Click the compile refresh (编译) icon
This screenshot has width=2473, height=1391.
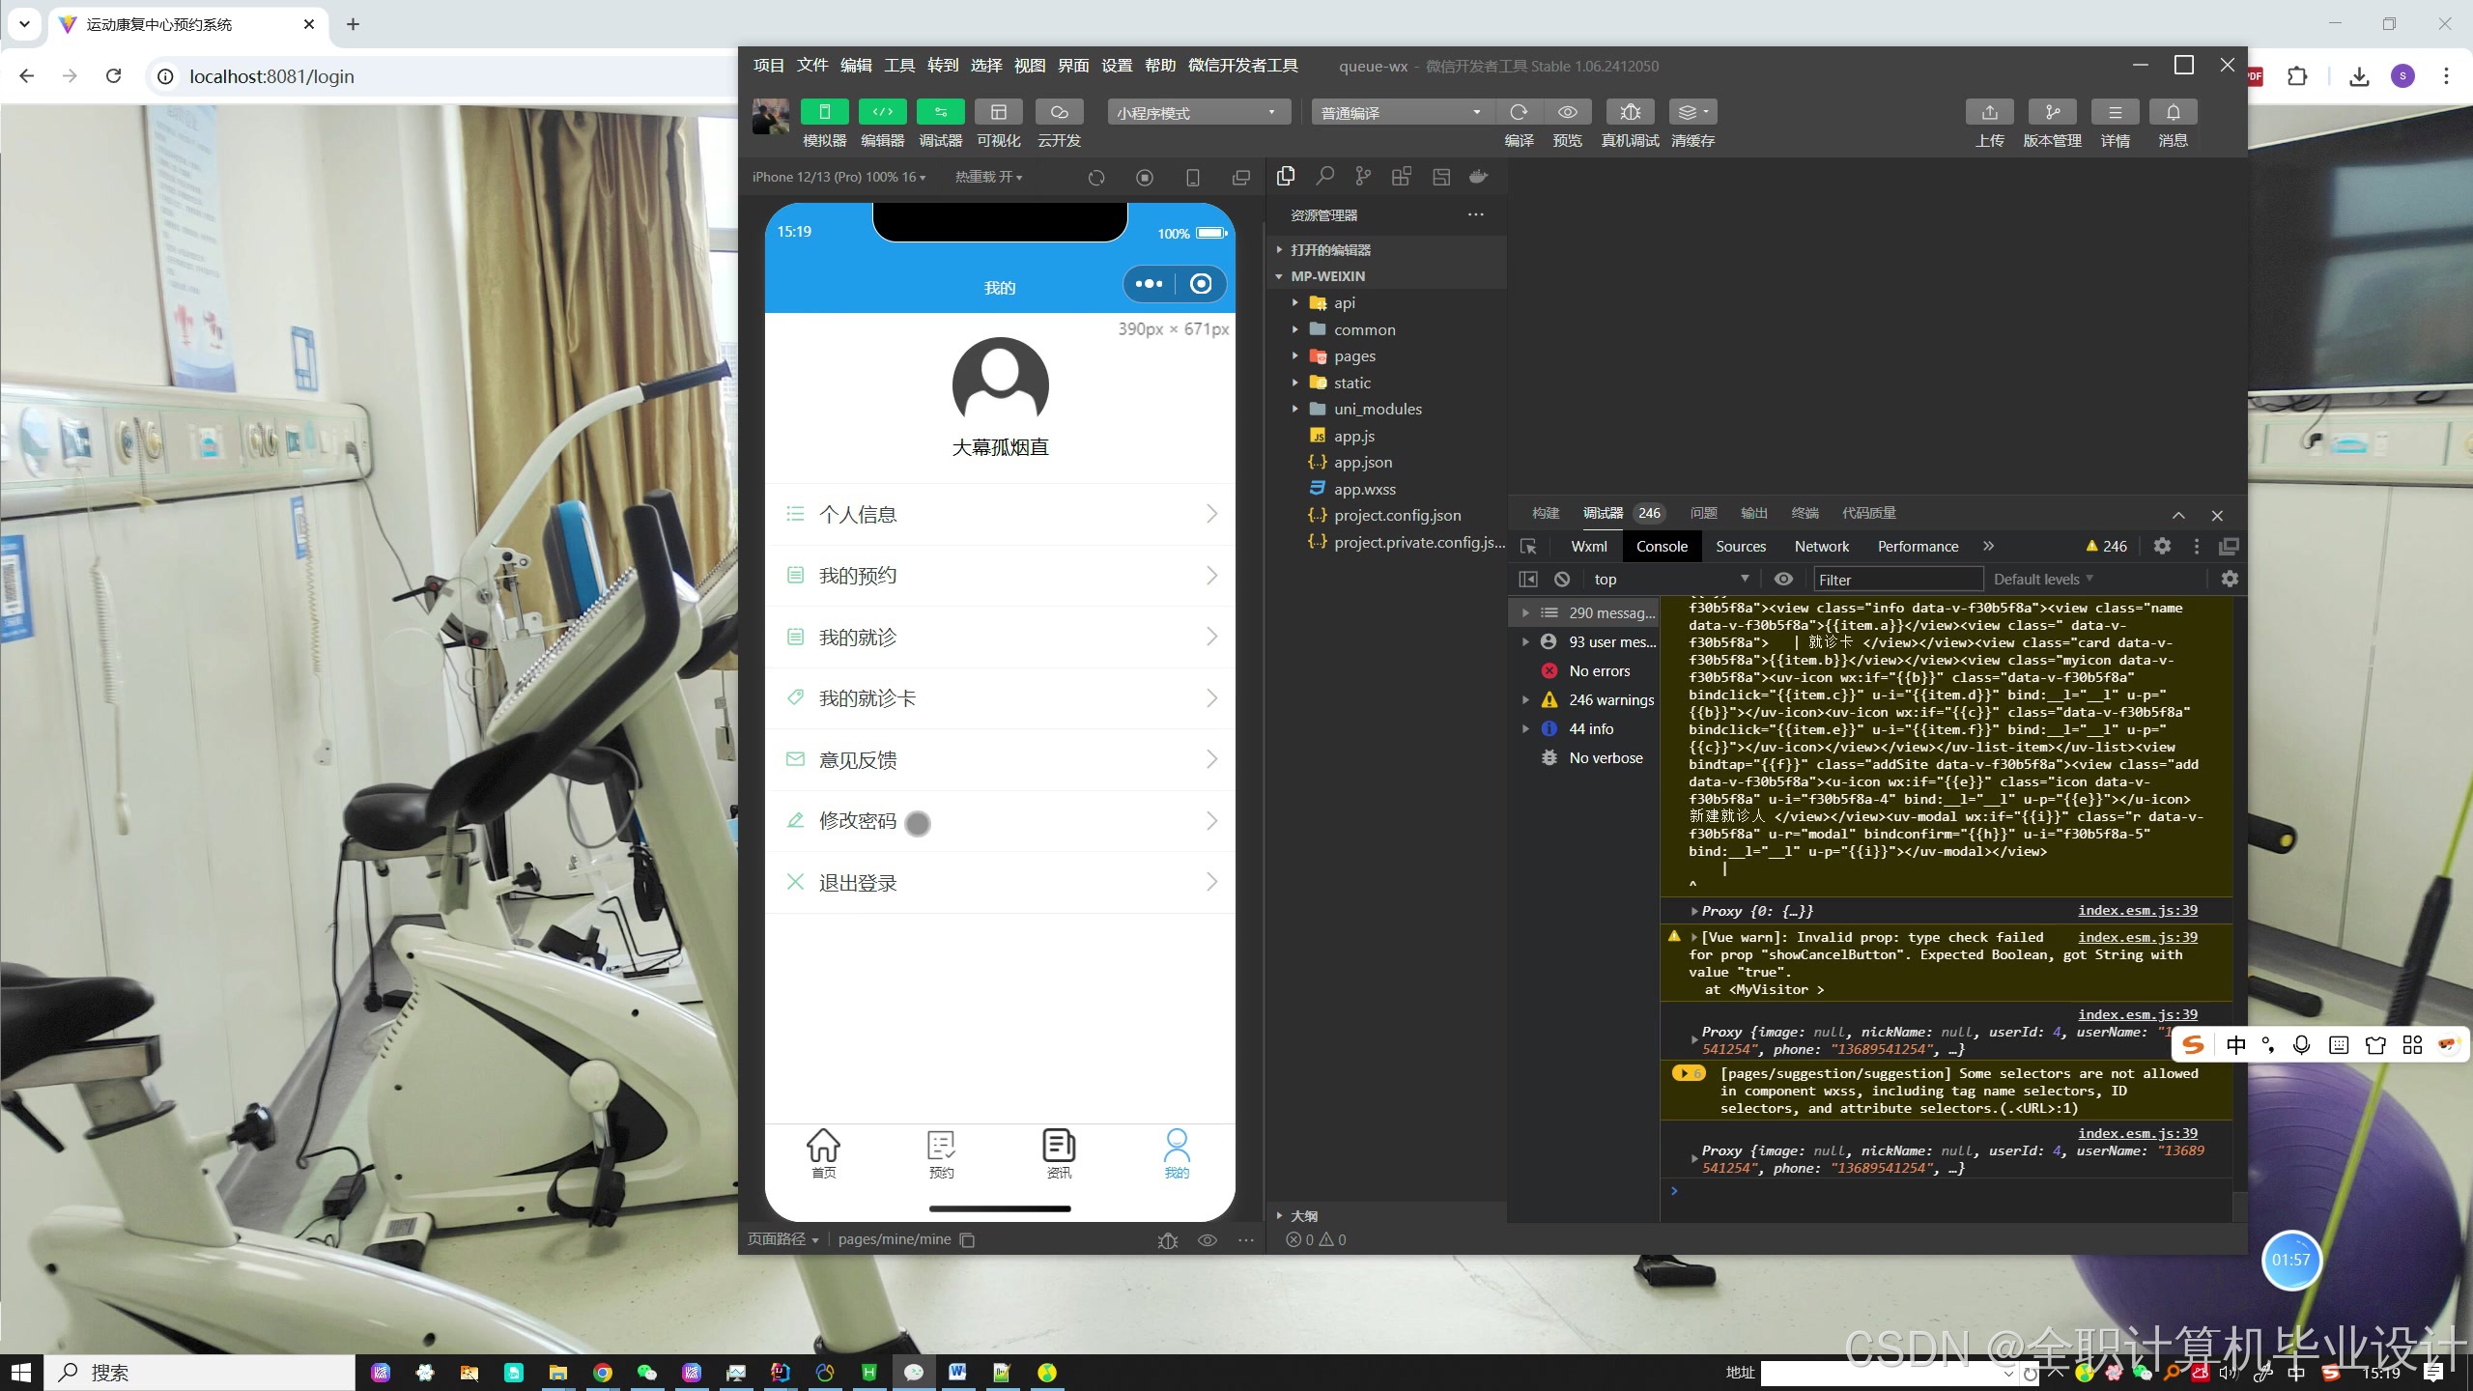pyautogui.click(x=1519, y=112)
